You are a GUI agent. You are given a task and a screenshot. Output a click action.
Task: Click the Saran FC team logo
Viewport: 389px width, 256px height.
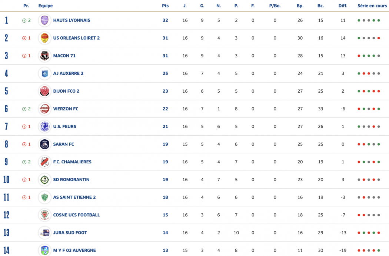pyautogui.click(x=44, y=144)
